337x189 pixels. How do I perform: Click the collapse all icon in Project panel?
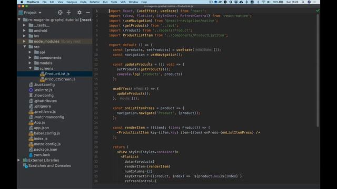click(68, 13)
